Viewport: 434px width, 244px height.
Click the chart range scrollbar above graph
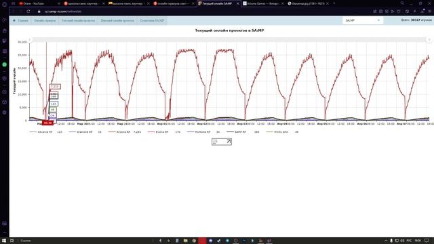[229, 40]
